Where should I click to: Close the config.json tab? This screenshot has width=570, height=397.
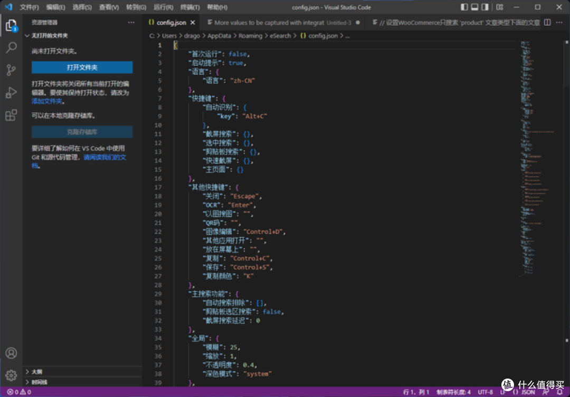pyautogui.click(x=193, y=23)
